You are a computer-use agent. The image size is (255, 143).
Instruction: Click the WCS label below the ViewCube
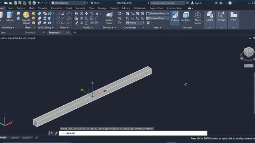point(249,66)
